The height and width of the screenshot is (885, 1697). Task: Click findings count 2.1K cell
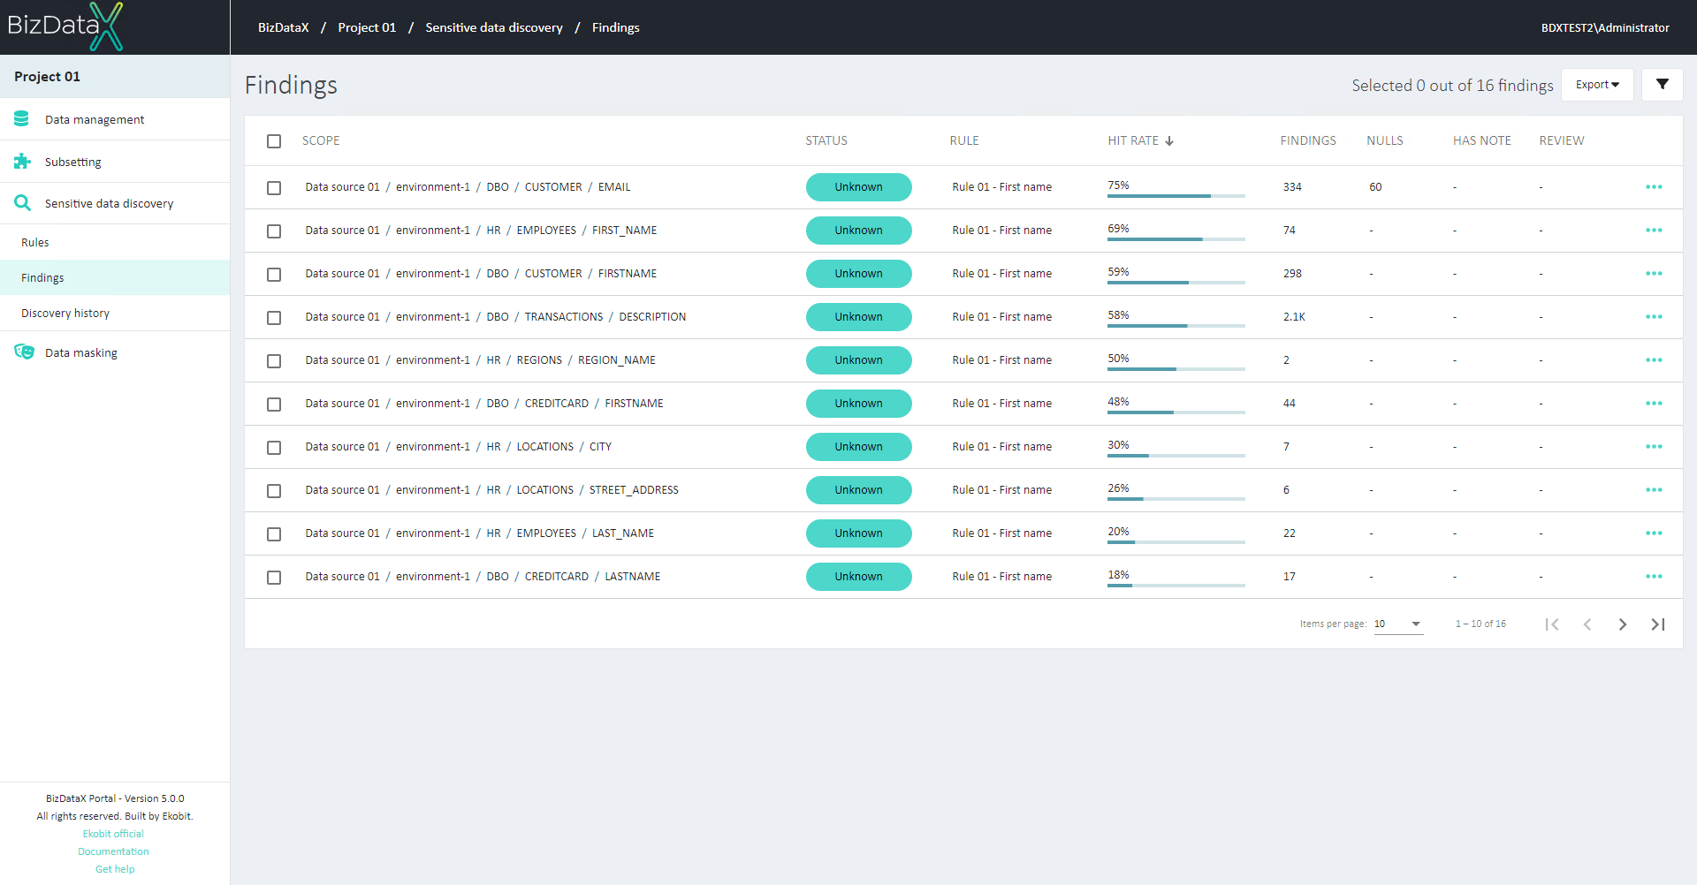point(1294,317)
